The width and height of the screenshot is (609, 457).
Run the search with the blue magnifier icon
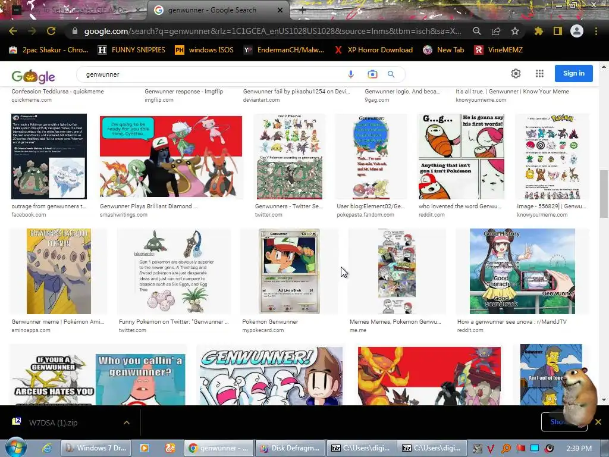coord(391,74)
